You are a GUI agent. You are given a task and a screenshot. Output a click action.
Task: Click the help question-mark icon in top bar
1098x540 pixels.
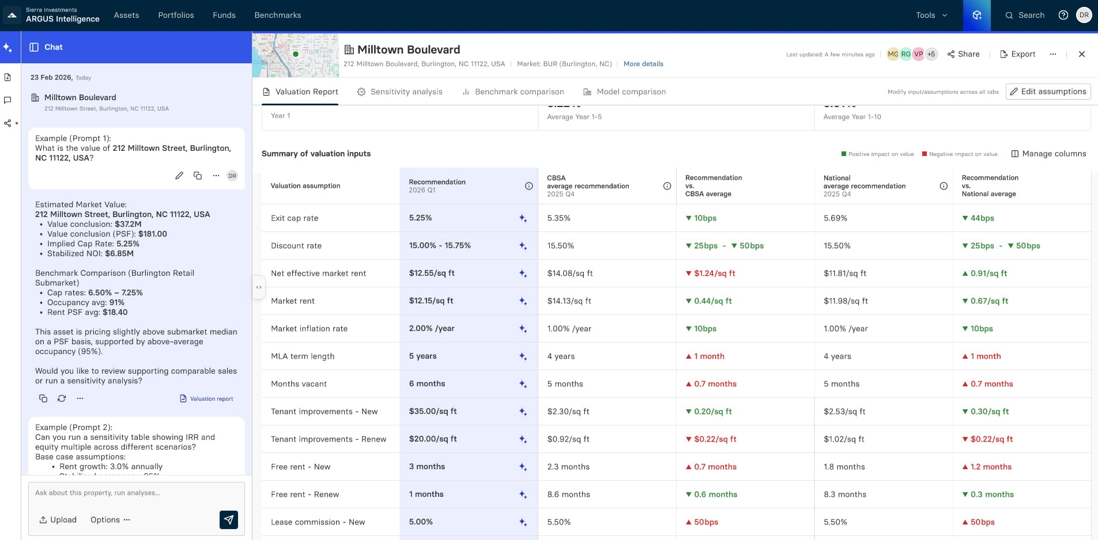coord(1064,15)
